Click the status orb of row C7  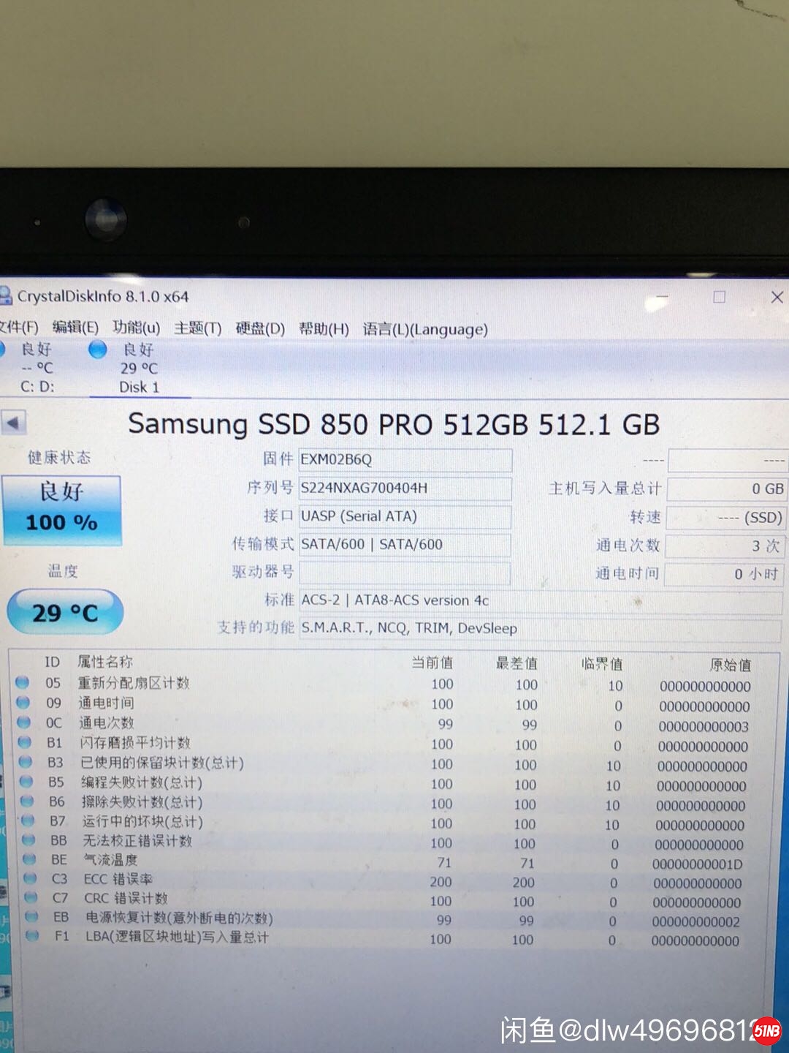pyautogui.click(x=31, y=897)
